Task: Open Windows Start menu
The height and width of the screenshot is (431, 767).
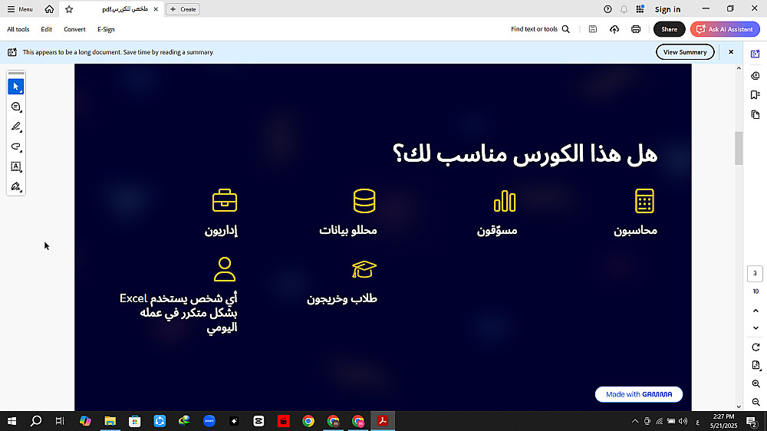Action: [x=12, y=421]
